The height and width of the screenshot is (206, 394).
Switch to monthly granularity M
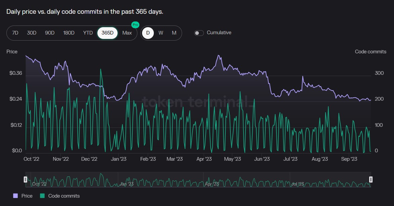pos(174,33)
